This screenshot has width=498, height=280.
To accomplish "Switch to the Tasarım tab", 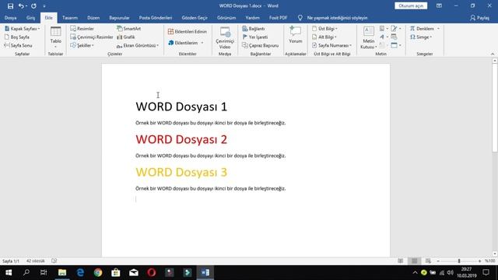I will (70, 18).
